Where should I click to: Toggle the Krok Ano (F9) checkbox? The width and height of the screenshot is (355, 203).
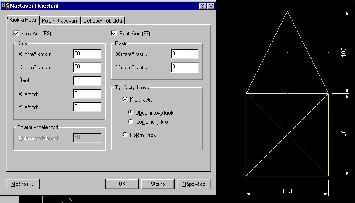point(17,34)
